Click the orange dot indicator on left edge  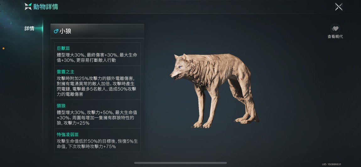pos(3,48)
